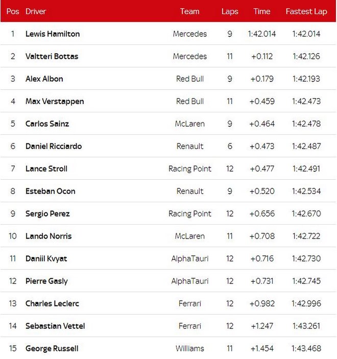The image size is (337, 359).
Task: Select Alex Albon in the table
Action: (44, 79)
